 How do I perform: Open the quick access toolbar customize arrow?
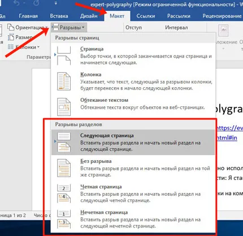(x=56, y=3)
